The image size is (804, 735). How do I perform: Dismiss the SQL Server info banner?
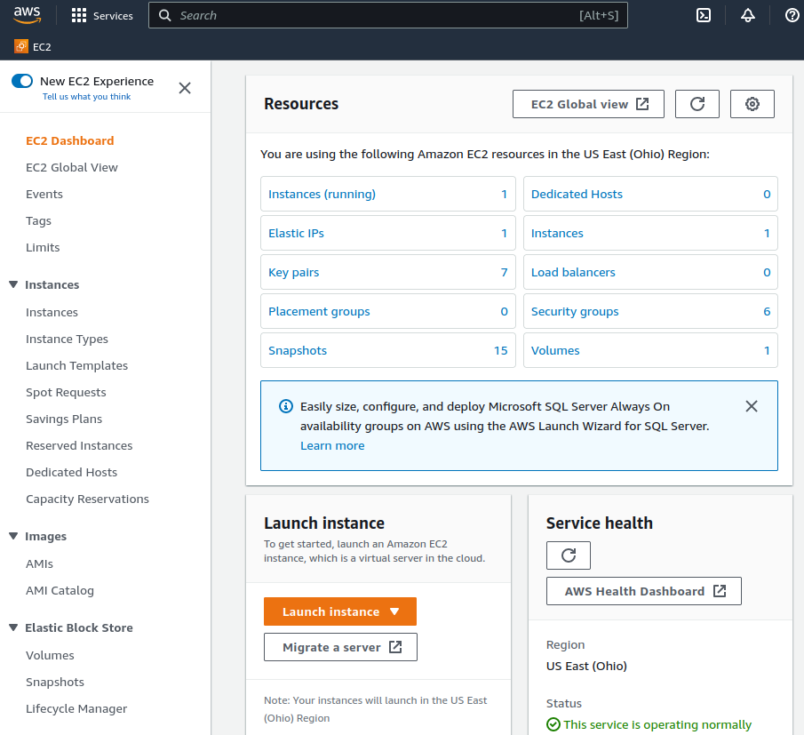pos(752,406)
